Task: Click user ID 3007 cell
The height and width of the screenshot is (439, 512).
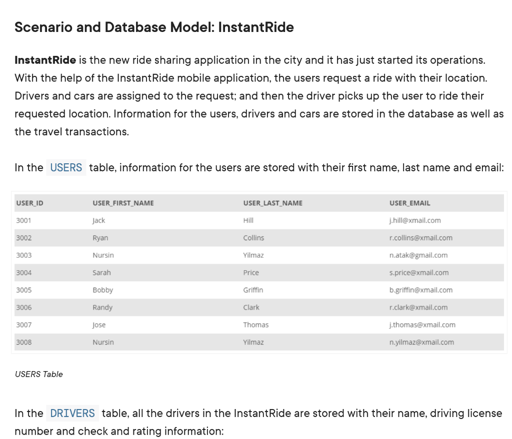Action: point(24,325)
